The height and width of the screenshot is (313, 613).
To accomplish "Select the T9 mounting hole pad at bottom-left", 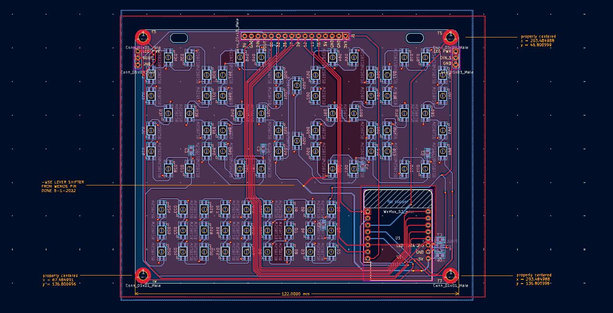I will 143,275.
